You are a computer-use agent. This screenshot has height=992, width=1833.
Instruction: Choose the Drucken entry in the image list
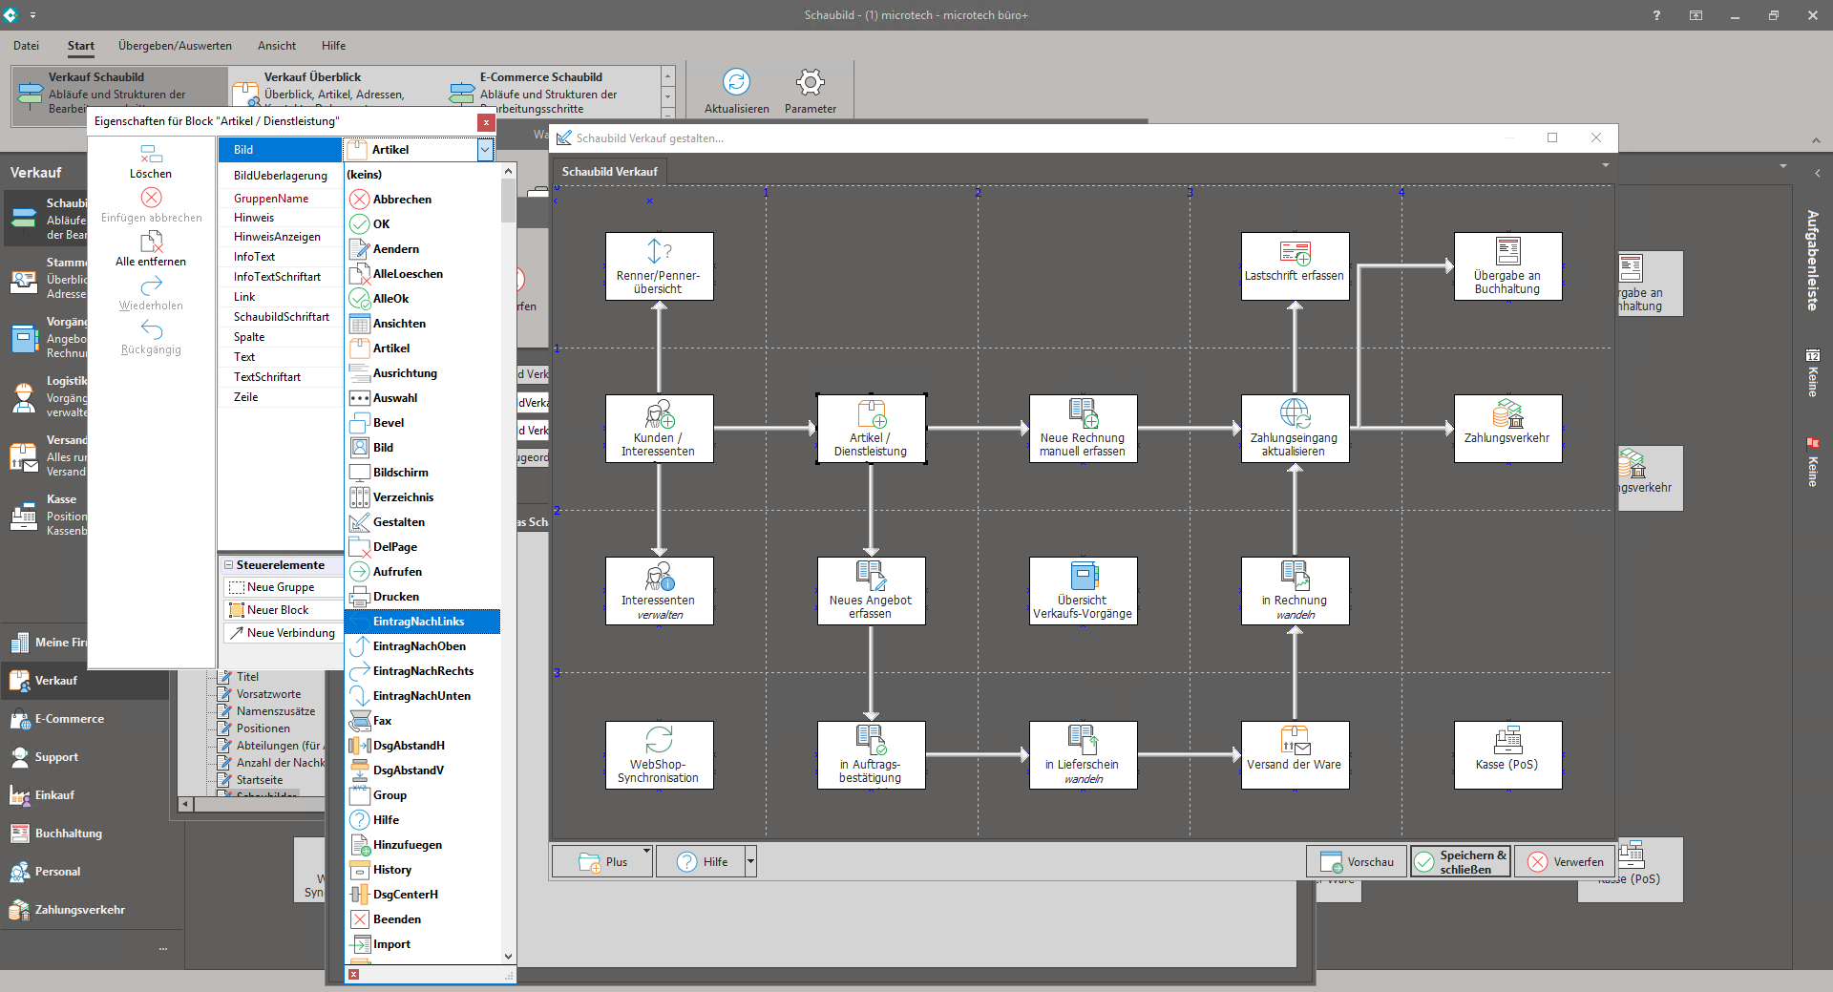click(395, 597)
